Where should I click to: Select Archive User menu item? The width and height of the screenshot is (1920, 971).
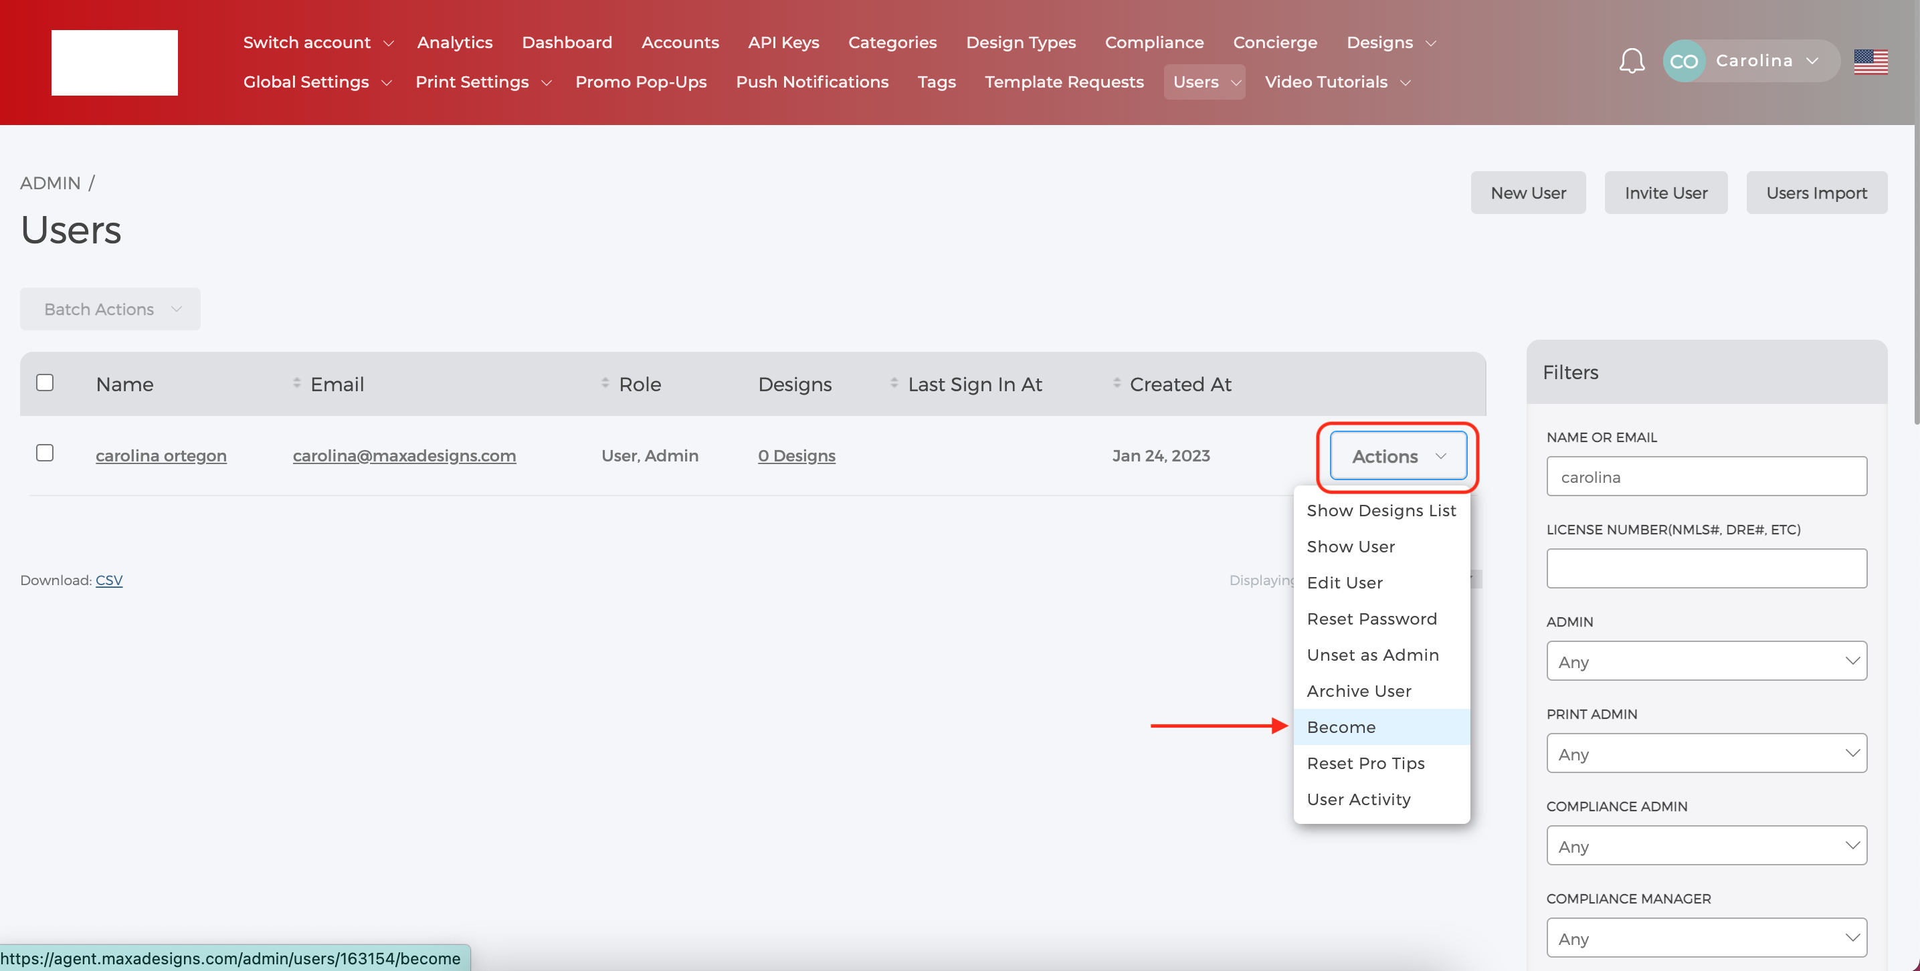(1381, 691)
